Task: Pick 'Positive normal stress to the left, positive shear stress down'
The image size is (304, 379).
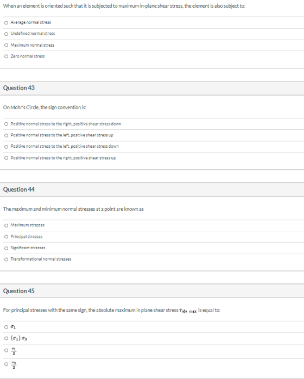Action: point(7,147)
